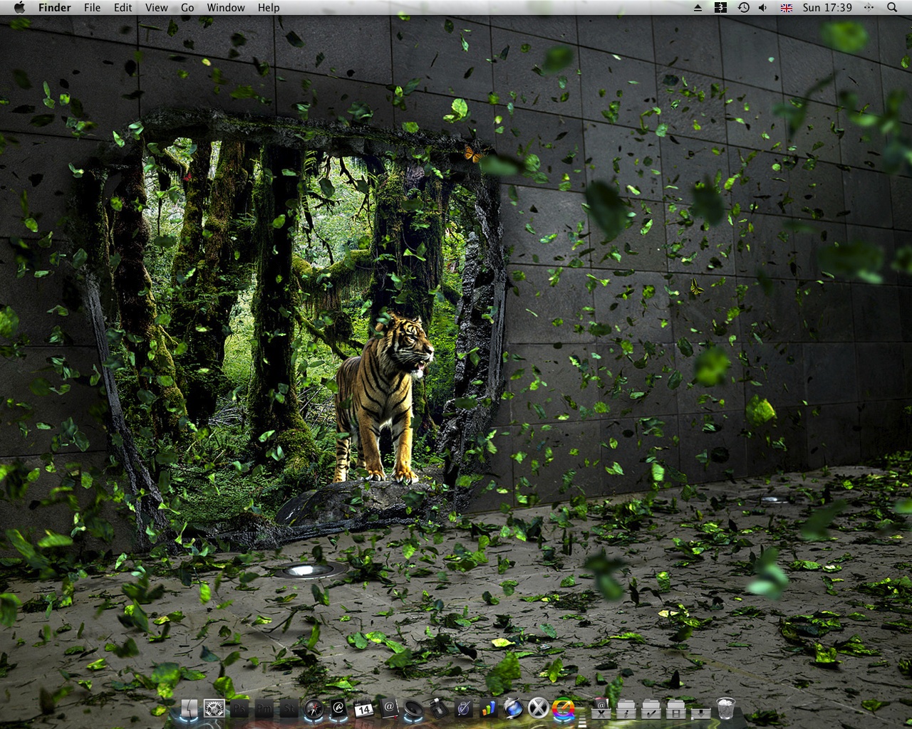Open the black speaker dock icon

pyautogui.click(x=414, y=709)
